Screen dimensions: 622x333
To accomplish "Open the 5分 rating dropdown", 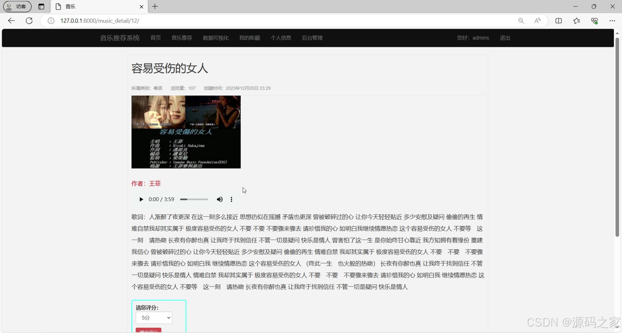I will (154, 318).
